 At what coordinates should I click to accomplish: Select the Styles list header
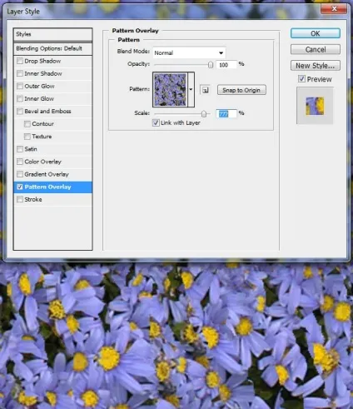click(x=52, y=34)
